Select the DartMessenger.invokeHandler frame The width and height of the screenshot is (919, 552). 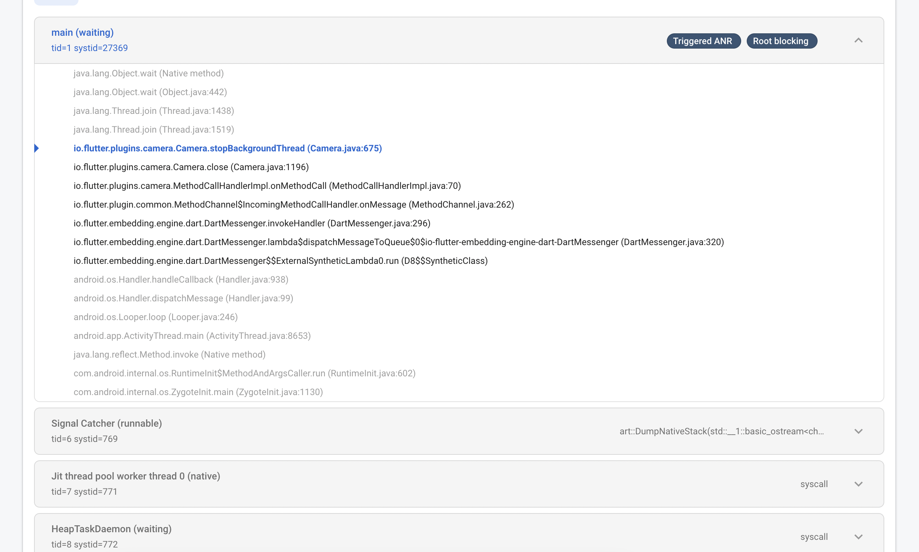(x=252, y=223)
